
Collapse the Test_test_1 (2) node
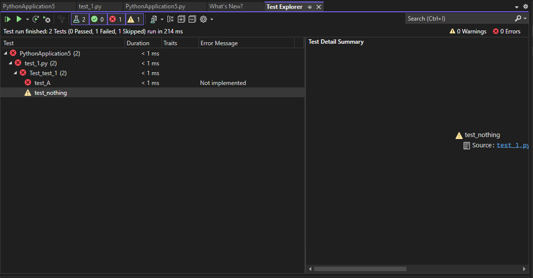(x=15, y=73)
